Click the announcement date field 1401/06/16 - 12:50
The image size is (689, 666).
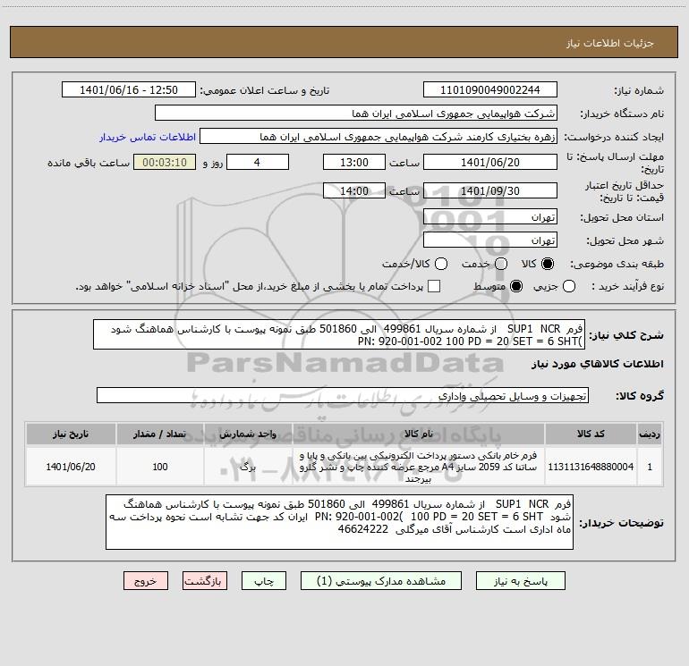click(129, 89)
